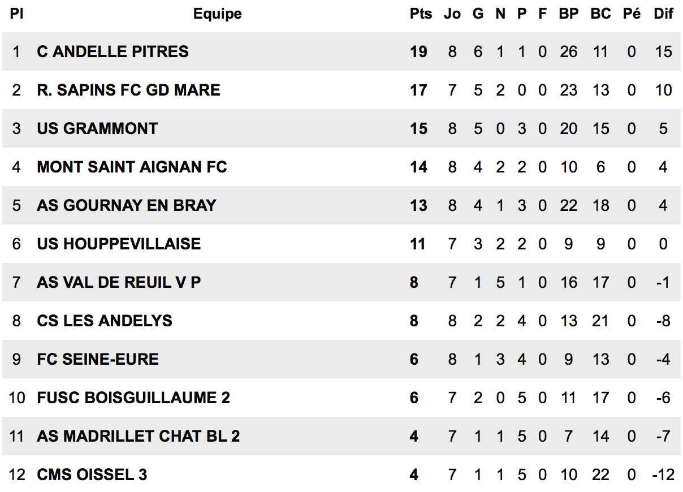This screenshot has height=492, width=683.
Task: Select the Dif column header
Action: point(664,14)
